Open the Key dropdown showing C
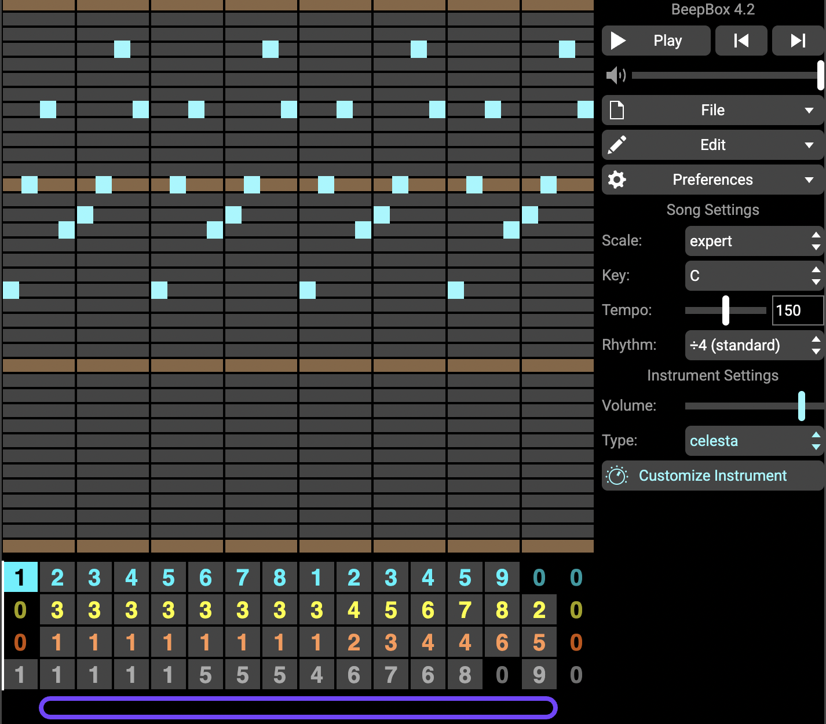826x724 pixels. coord(754,276)
